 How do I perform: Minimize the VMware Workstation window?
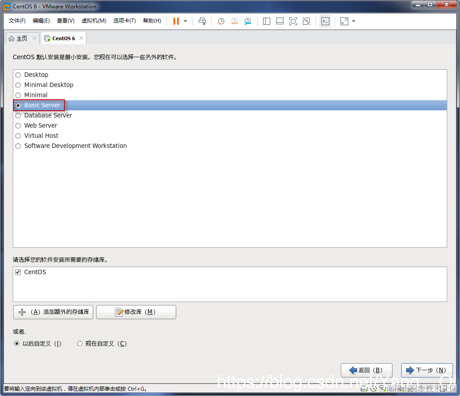(418, 5)
